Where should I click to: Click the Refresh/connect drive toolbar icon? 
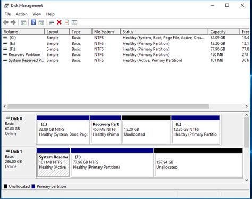pyautogui.click(x=52, y=22)
